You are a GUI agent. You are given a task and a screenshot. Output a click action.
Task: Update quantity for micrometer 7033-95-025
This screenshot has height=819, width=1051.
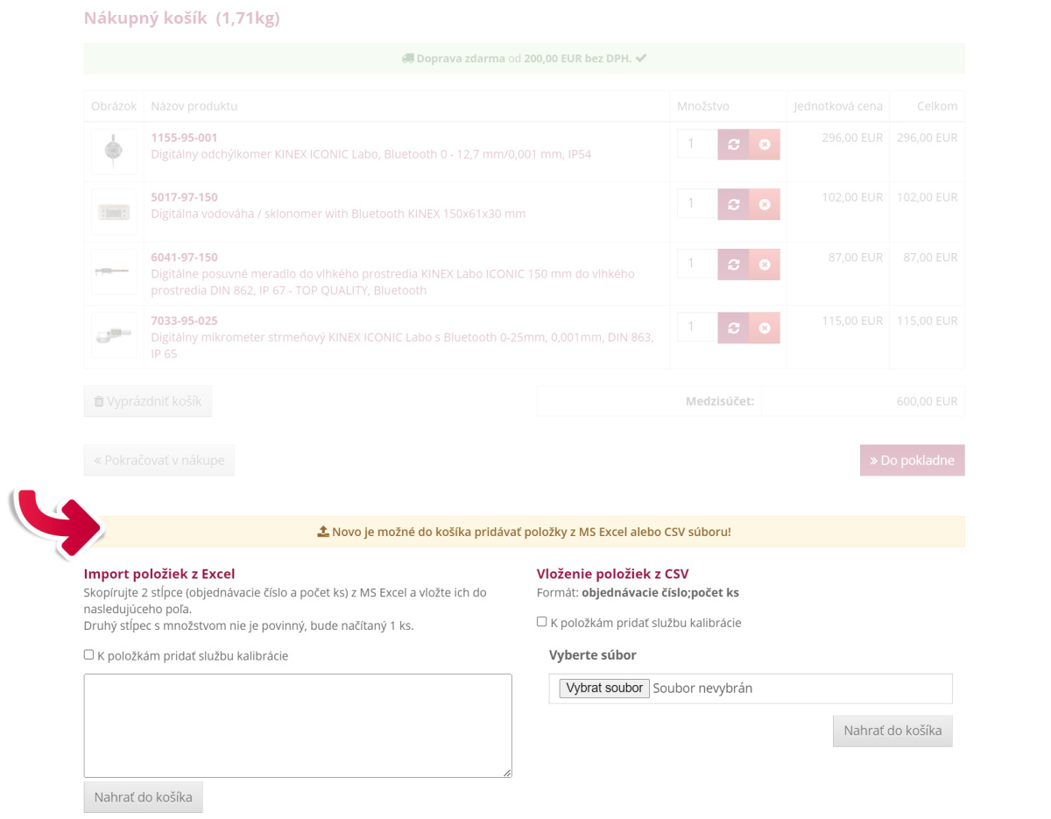tap(733, 328)
